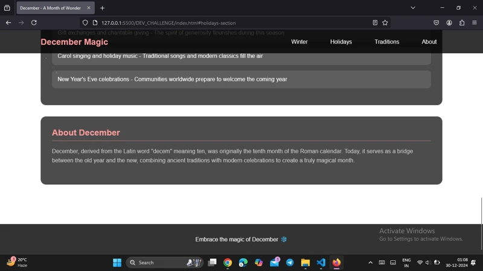Show hidden system tray icons chevron

tap(370, 263)
